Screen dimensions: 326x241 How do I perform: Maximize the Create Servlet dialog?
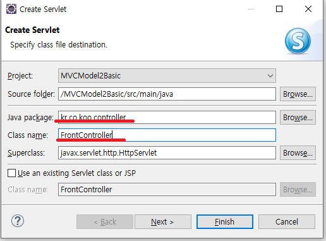(279, 9)
